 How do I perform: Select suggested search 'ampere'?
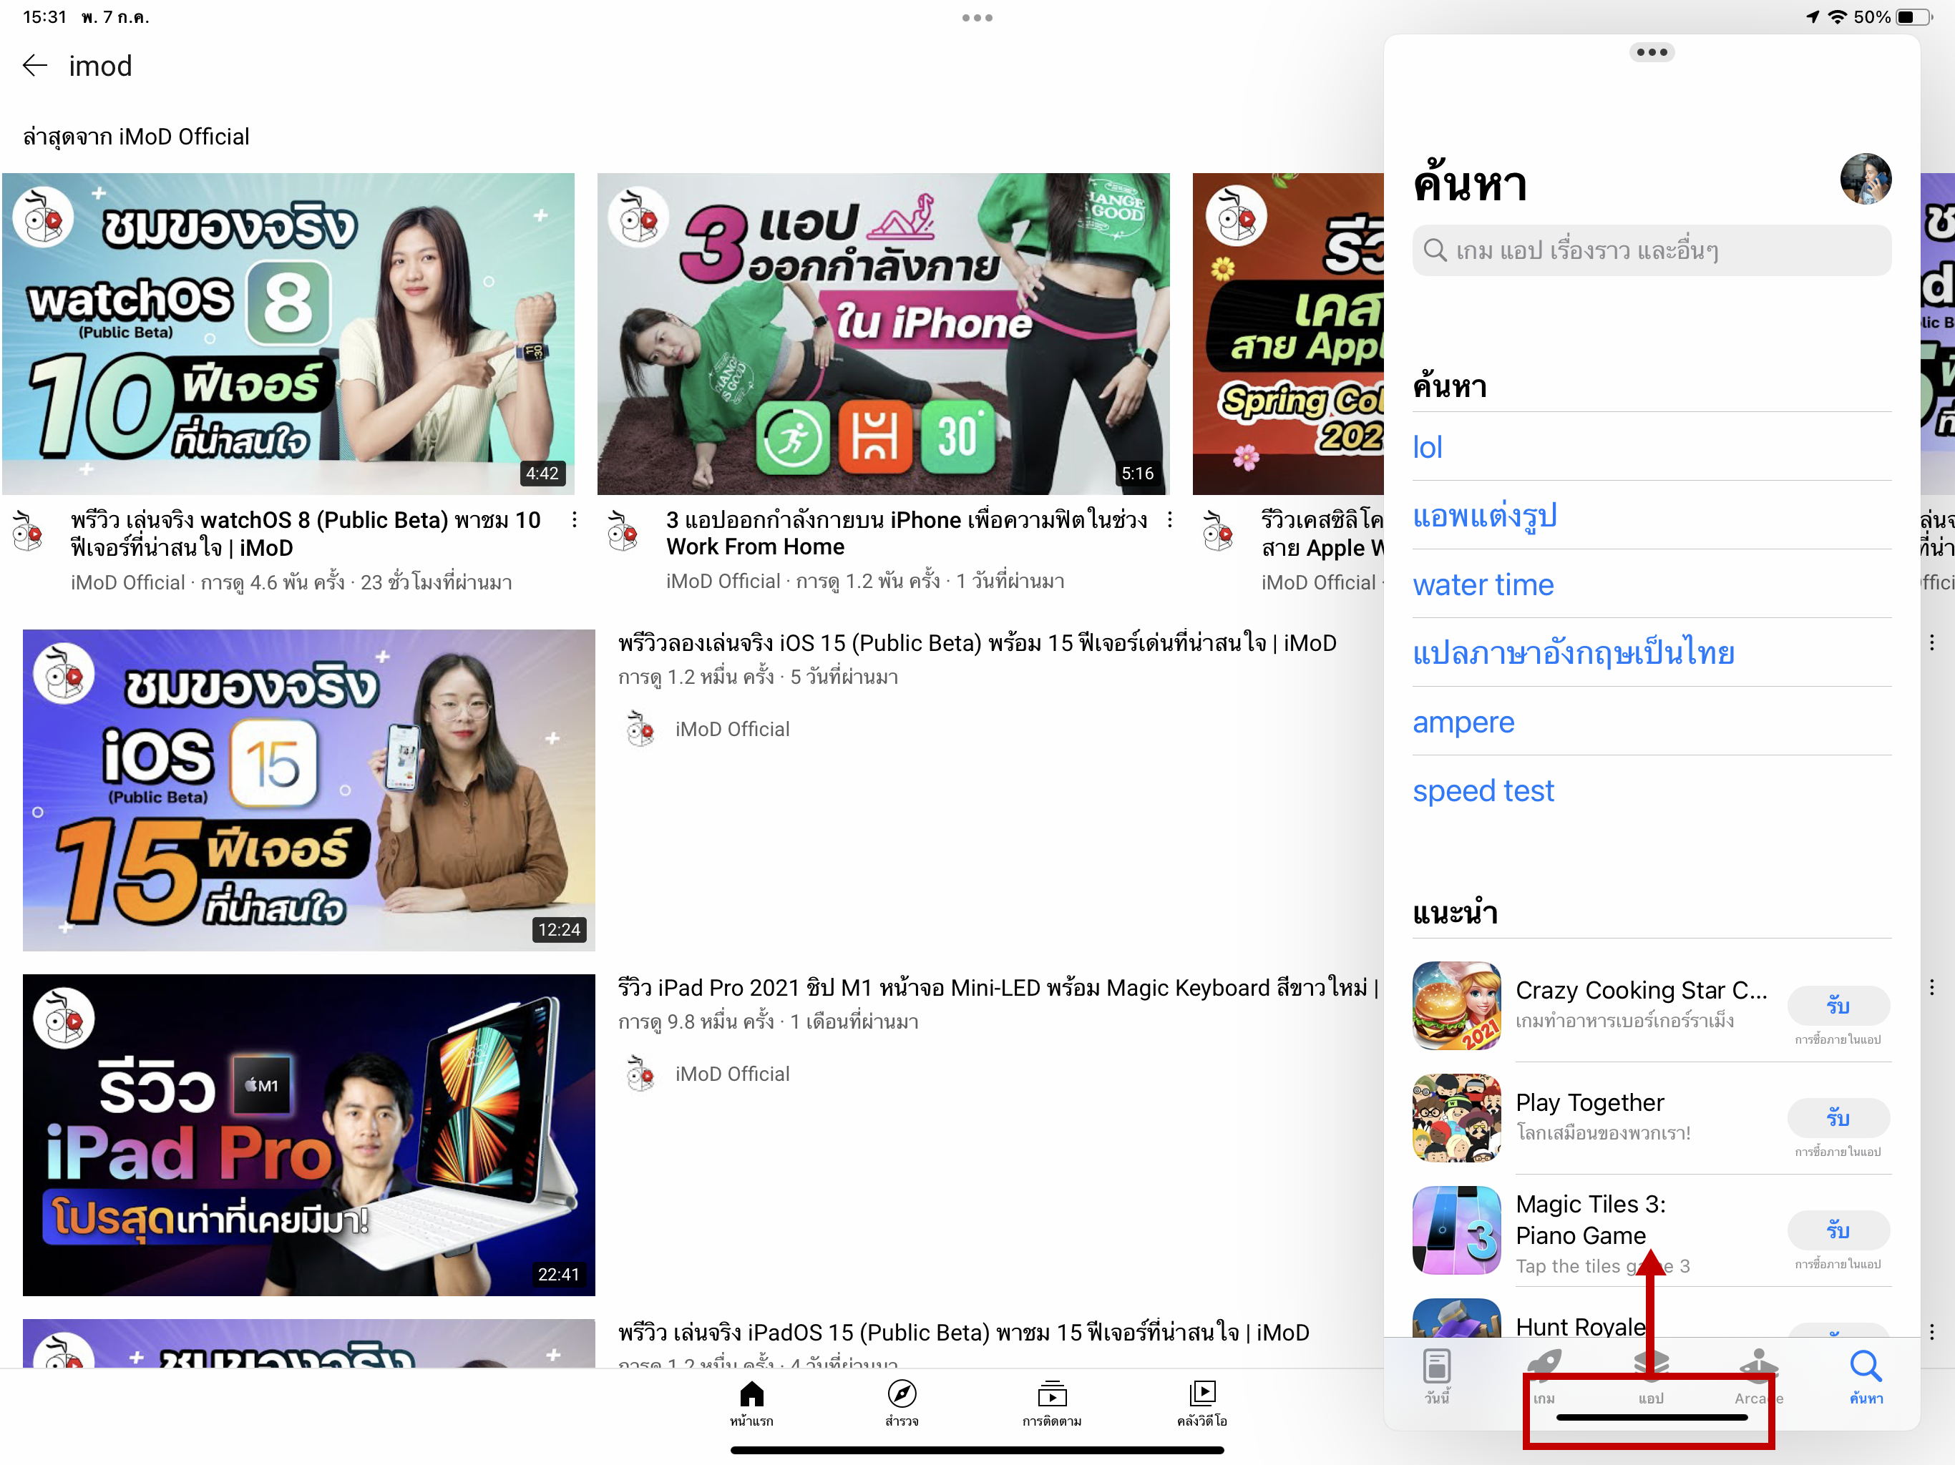[1463, 722]
